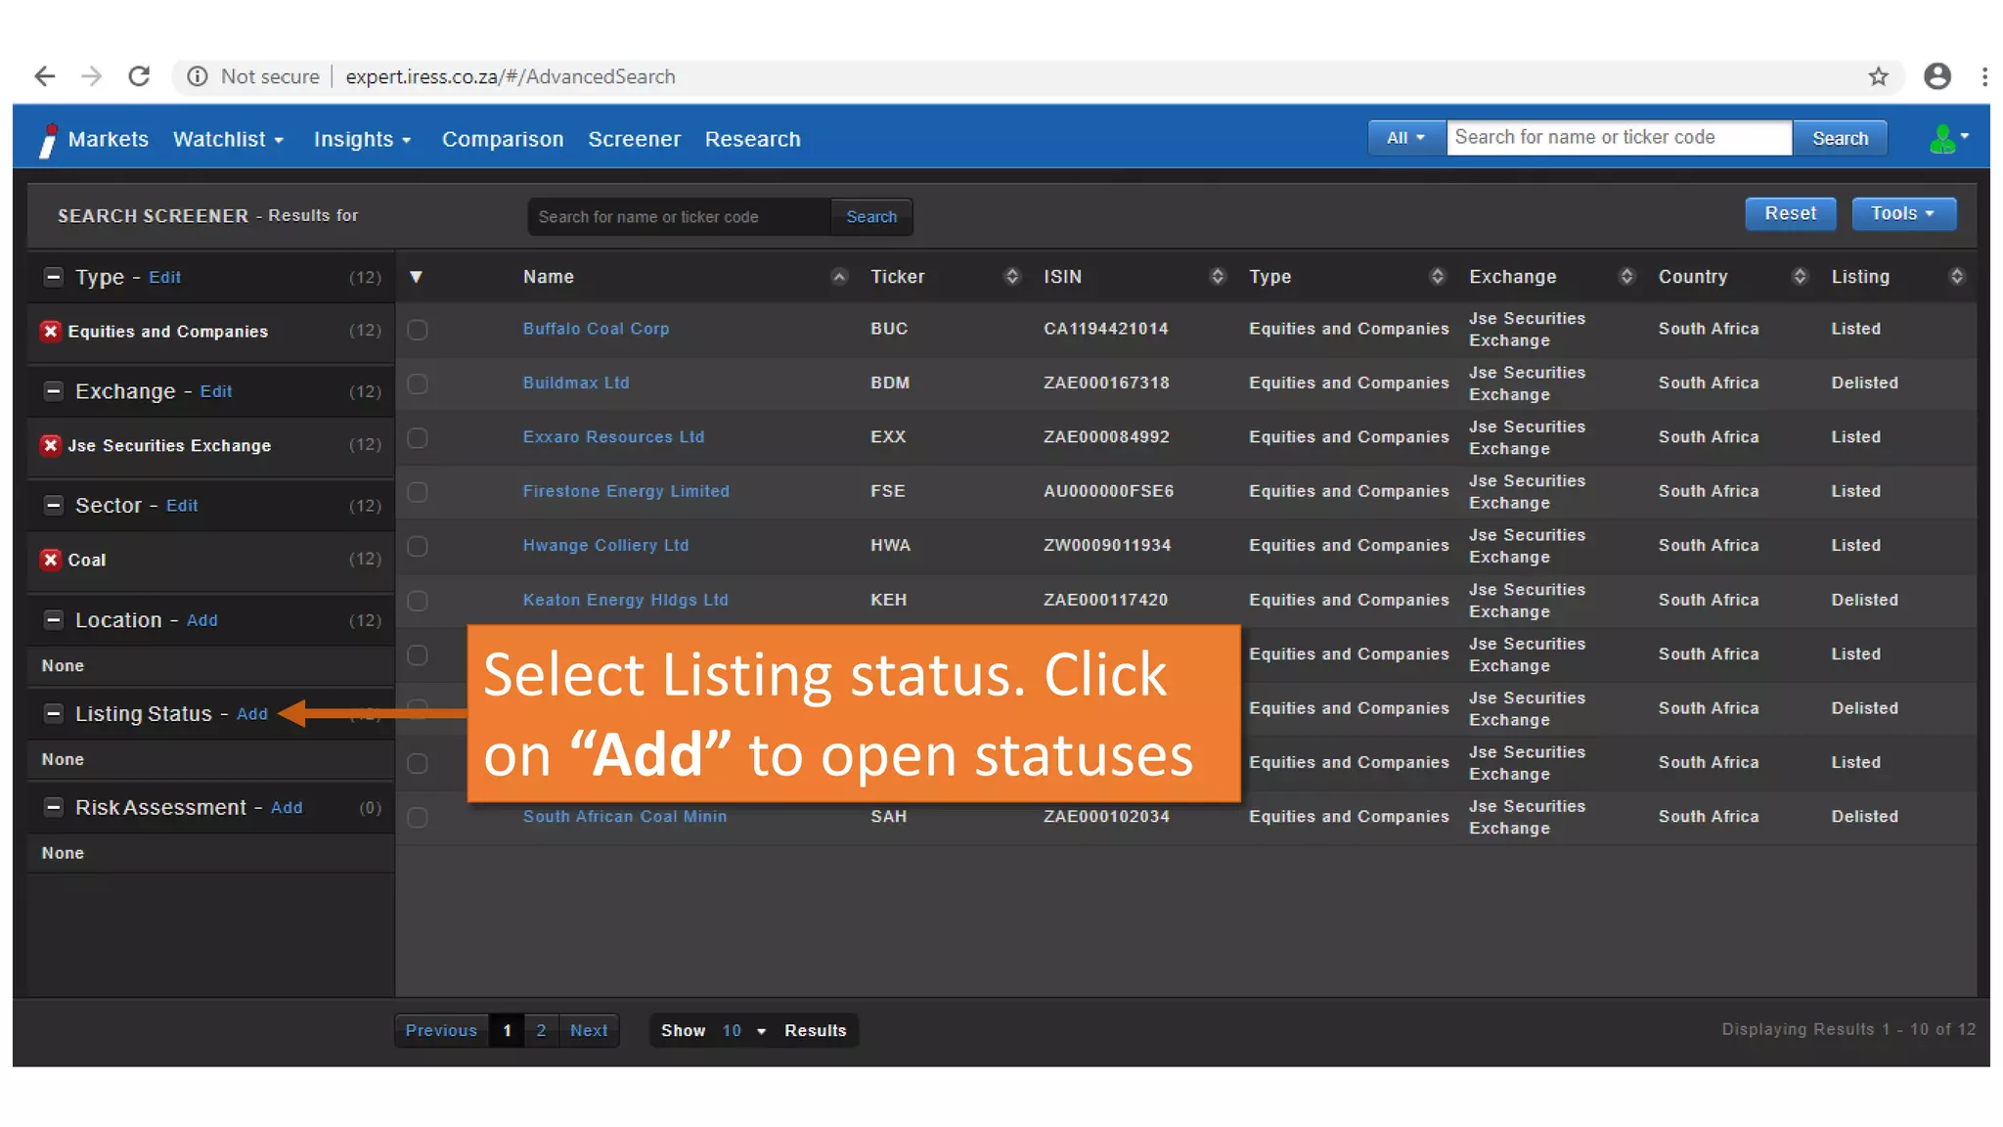Click the Previous page button
The width and height of the screenshot is (2003, 1127).
[x=441, y=1030]
